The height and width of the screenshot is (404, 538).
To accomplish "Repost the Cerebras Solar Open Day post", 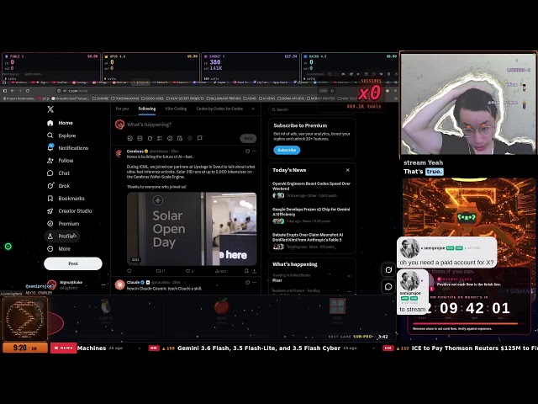I will [159, 271].
